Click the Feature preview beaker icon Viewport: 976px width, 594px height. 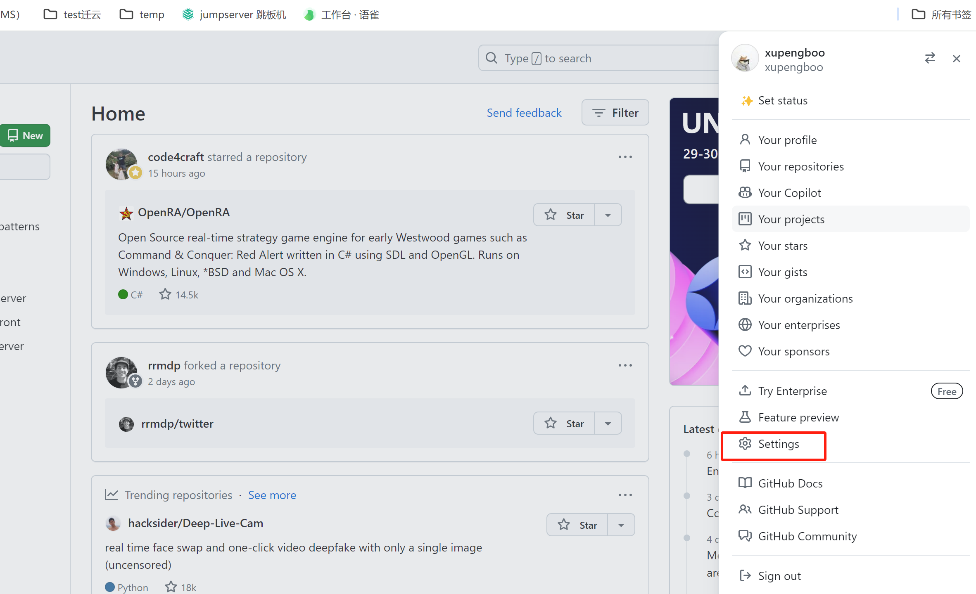(x=745, y=417)
